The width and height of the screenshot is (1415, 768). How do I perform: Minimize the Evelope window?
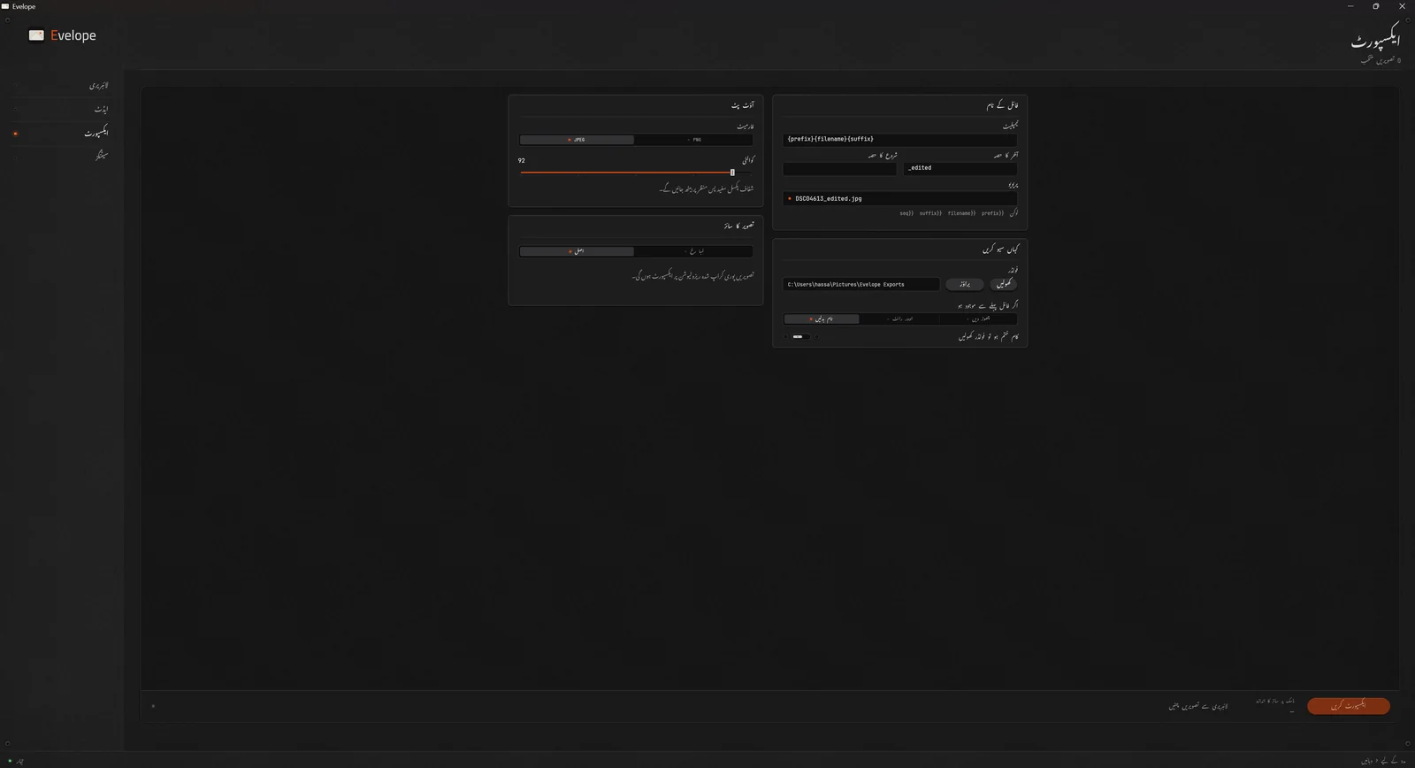pos(1350,6)
